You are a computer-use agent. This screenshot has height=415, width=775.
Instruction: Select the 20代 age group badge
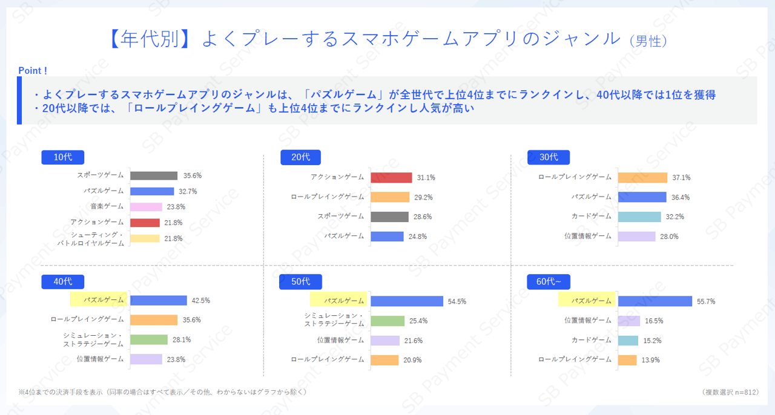point(301,157)
